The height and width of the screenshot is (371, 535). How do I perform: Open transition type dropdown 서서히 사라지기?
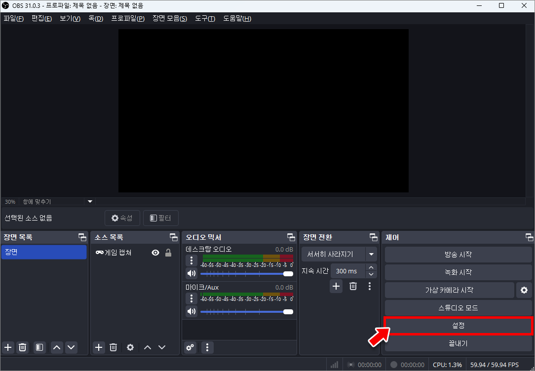[339, 254]
